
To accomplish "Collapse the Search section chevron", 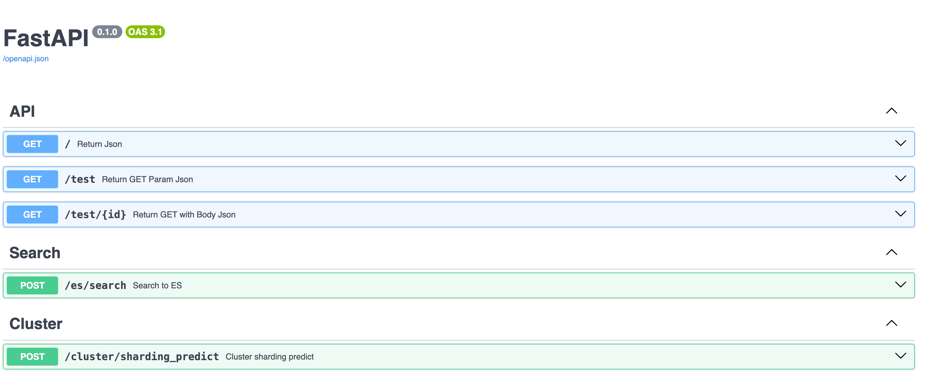I will pyautogui.click(x=891, y=252).
